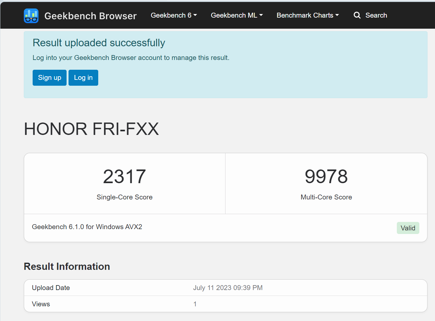Image resolution: width=435 pixels, height=321 pixels.
Task: Click the HONOR FRI-FXX heading
Action: pos(91,129)
